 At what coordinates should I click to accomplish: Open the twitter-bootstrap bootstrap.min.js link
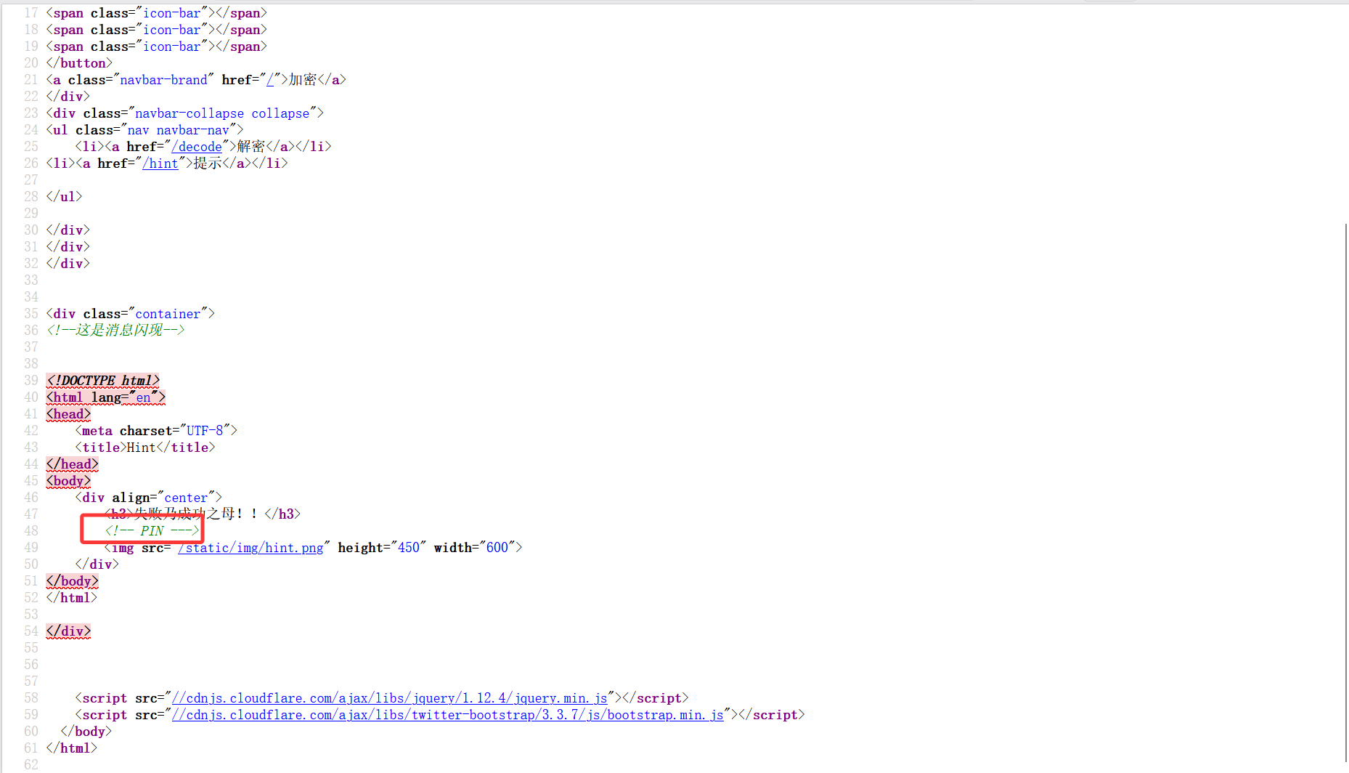pos(447,715)
